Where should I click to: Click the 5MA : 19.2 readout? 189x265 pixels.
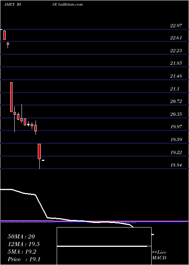(x=22, y=252)
